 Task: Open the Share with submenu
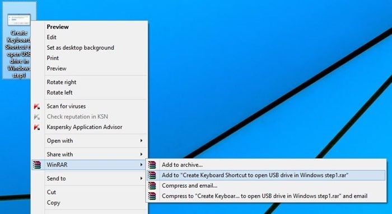click(x=88, y=154)
